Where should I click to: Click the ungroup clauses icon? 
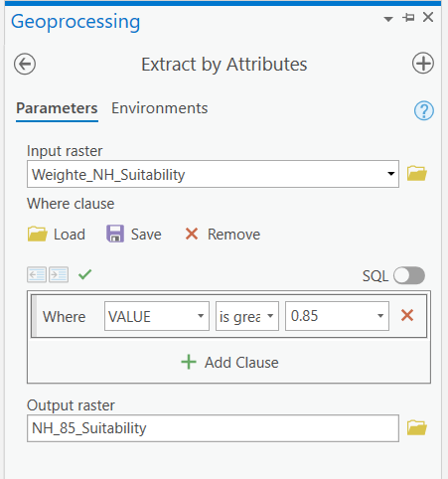tap(37, 274)
